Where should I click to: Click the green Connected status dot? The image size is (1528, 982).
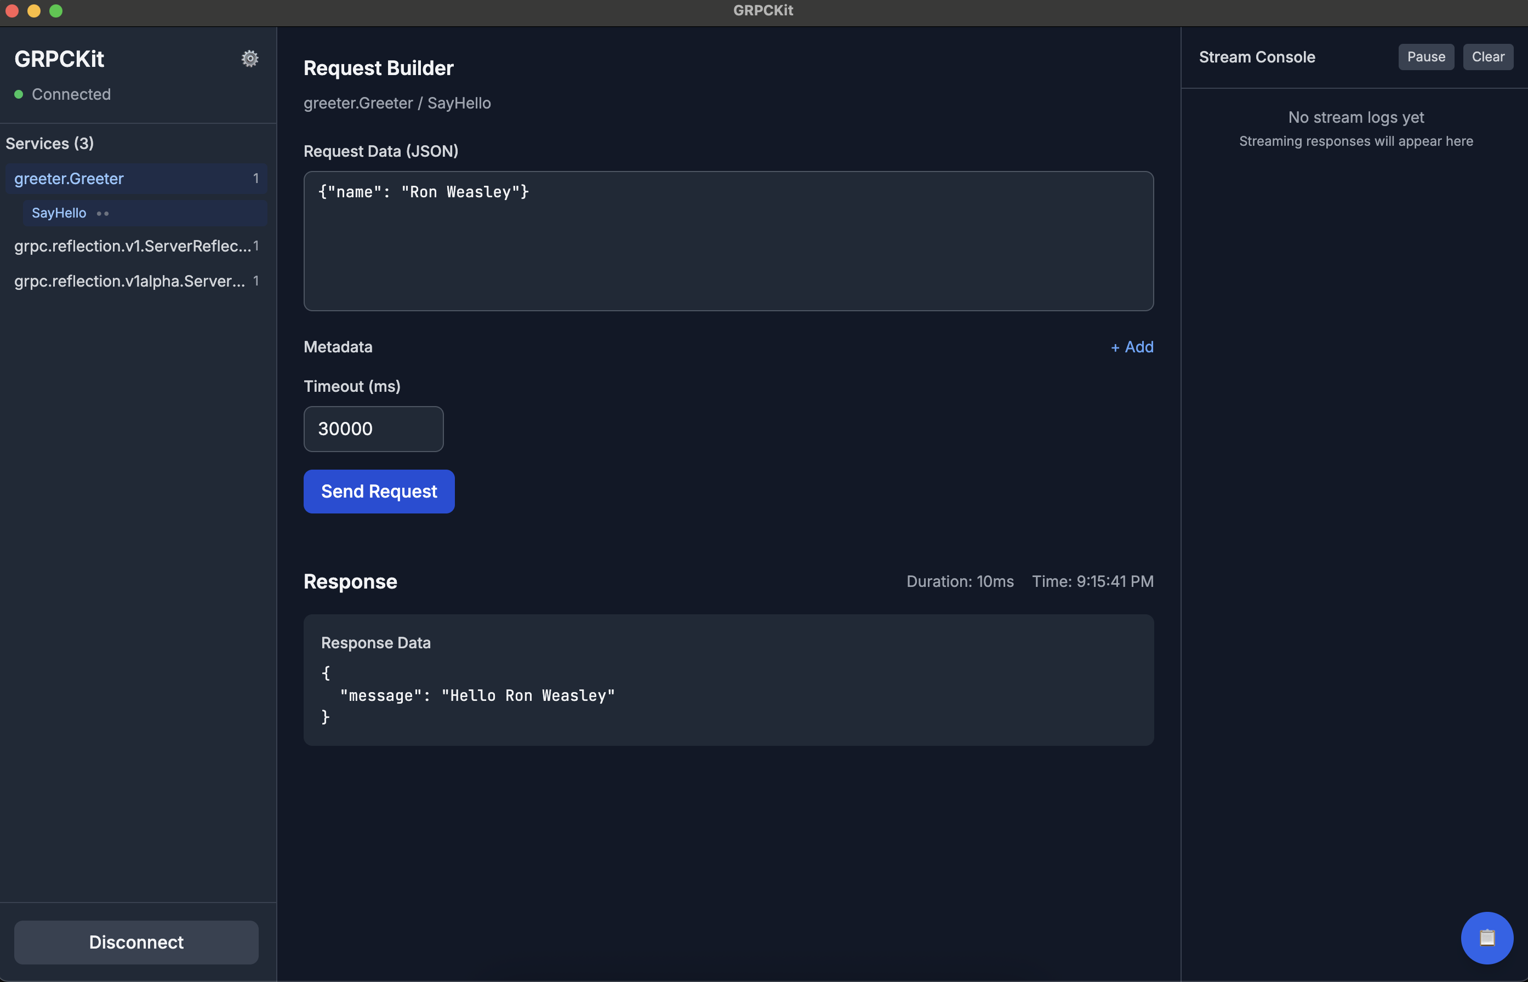point(19,94)
